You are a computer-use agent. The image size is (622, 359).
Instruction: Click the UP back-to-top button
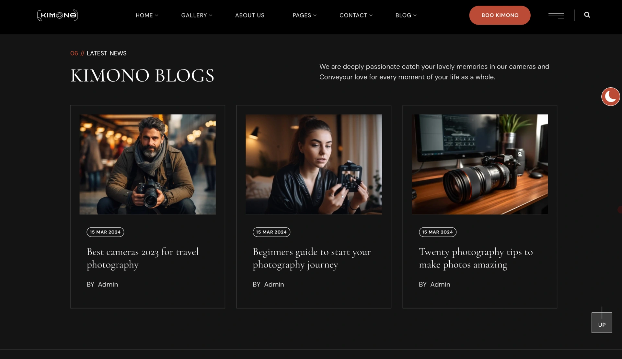click(x=602, y=322)
